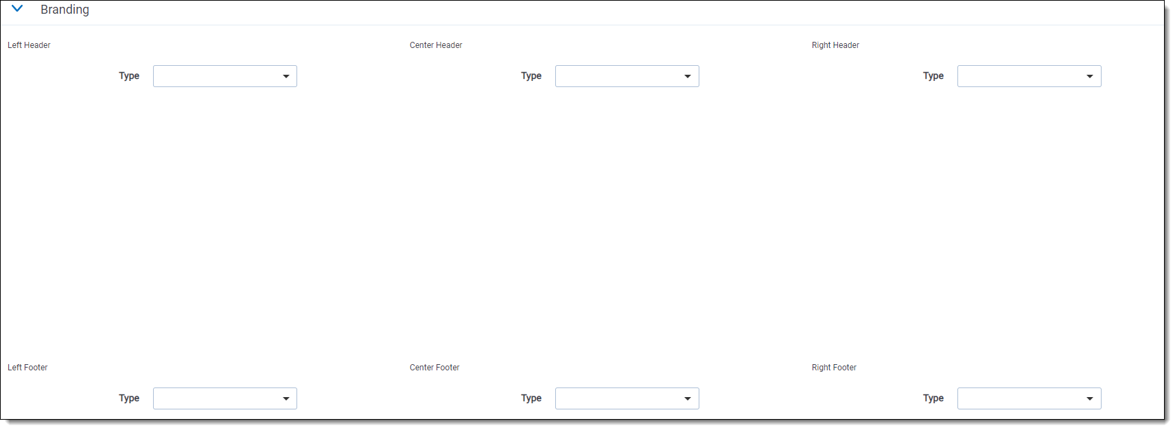Click the Center Footer Type dropdown arrow
This screenshot has width=1175, height=430.
tap(688, 398)
